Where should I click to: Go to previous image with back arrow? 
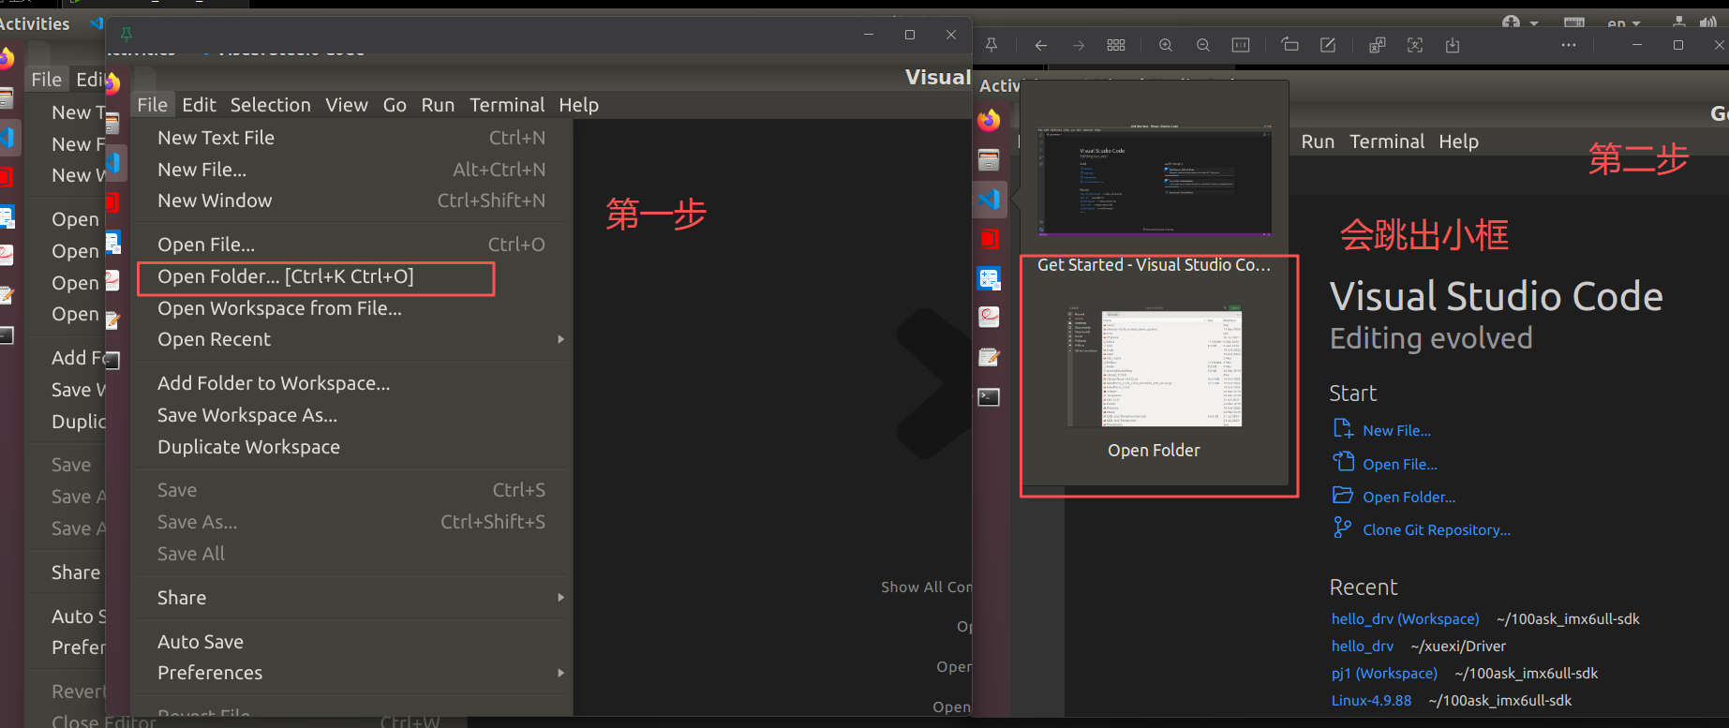(1040, 45)
